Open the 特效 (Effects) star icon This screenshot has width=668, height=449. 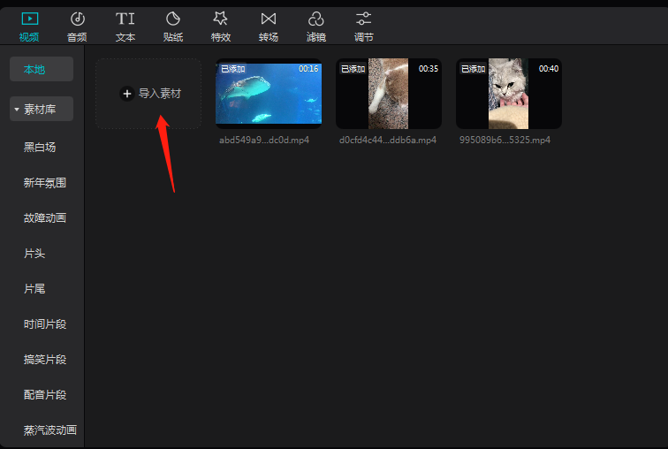[221, 19]
